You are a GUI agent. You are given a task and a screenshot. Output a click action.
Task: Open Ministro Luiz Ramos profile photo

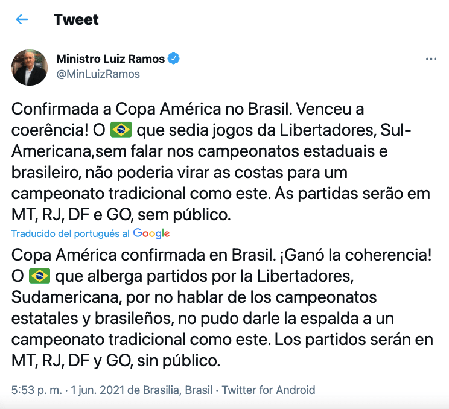point(30,67)
